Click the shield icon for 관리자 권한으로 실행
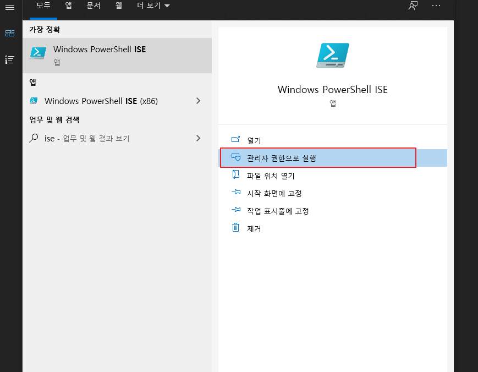Screen dimensions: 478x372 point(235,157)
